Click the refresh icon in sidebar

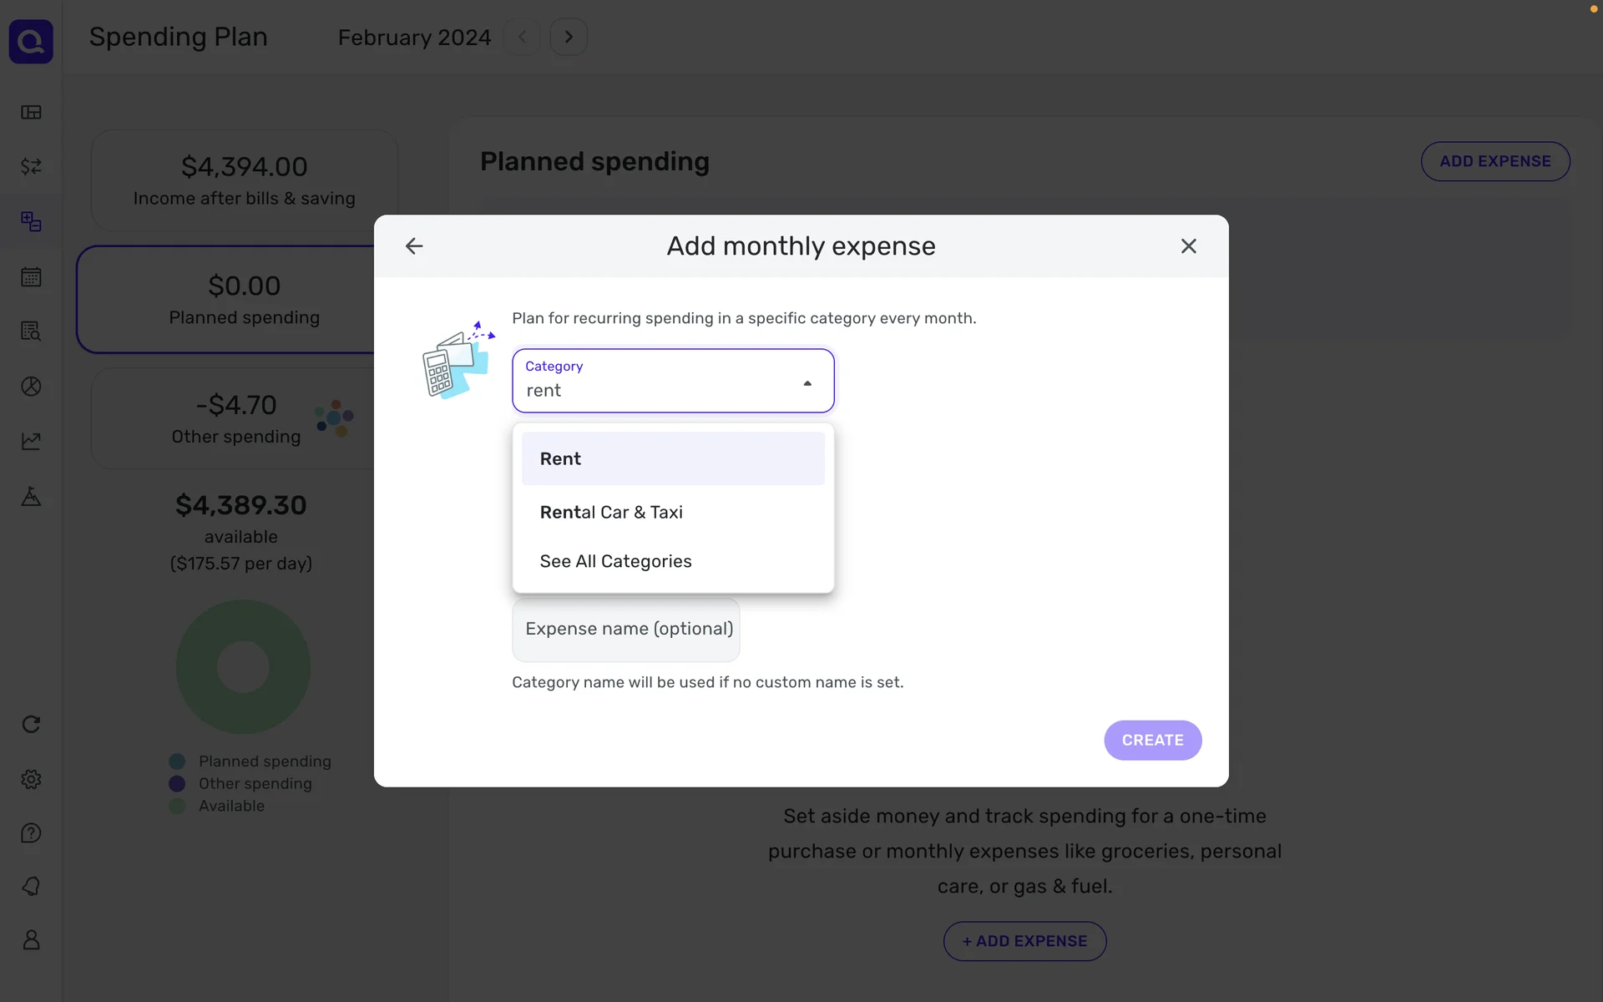coord(31,725)
